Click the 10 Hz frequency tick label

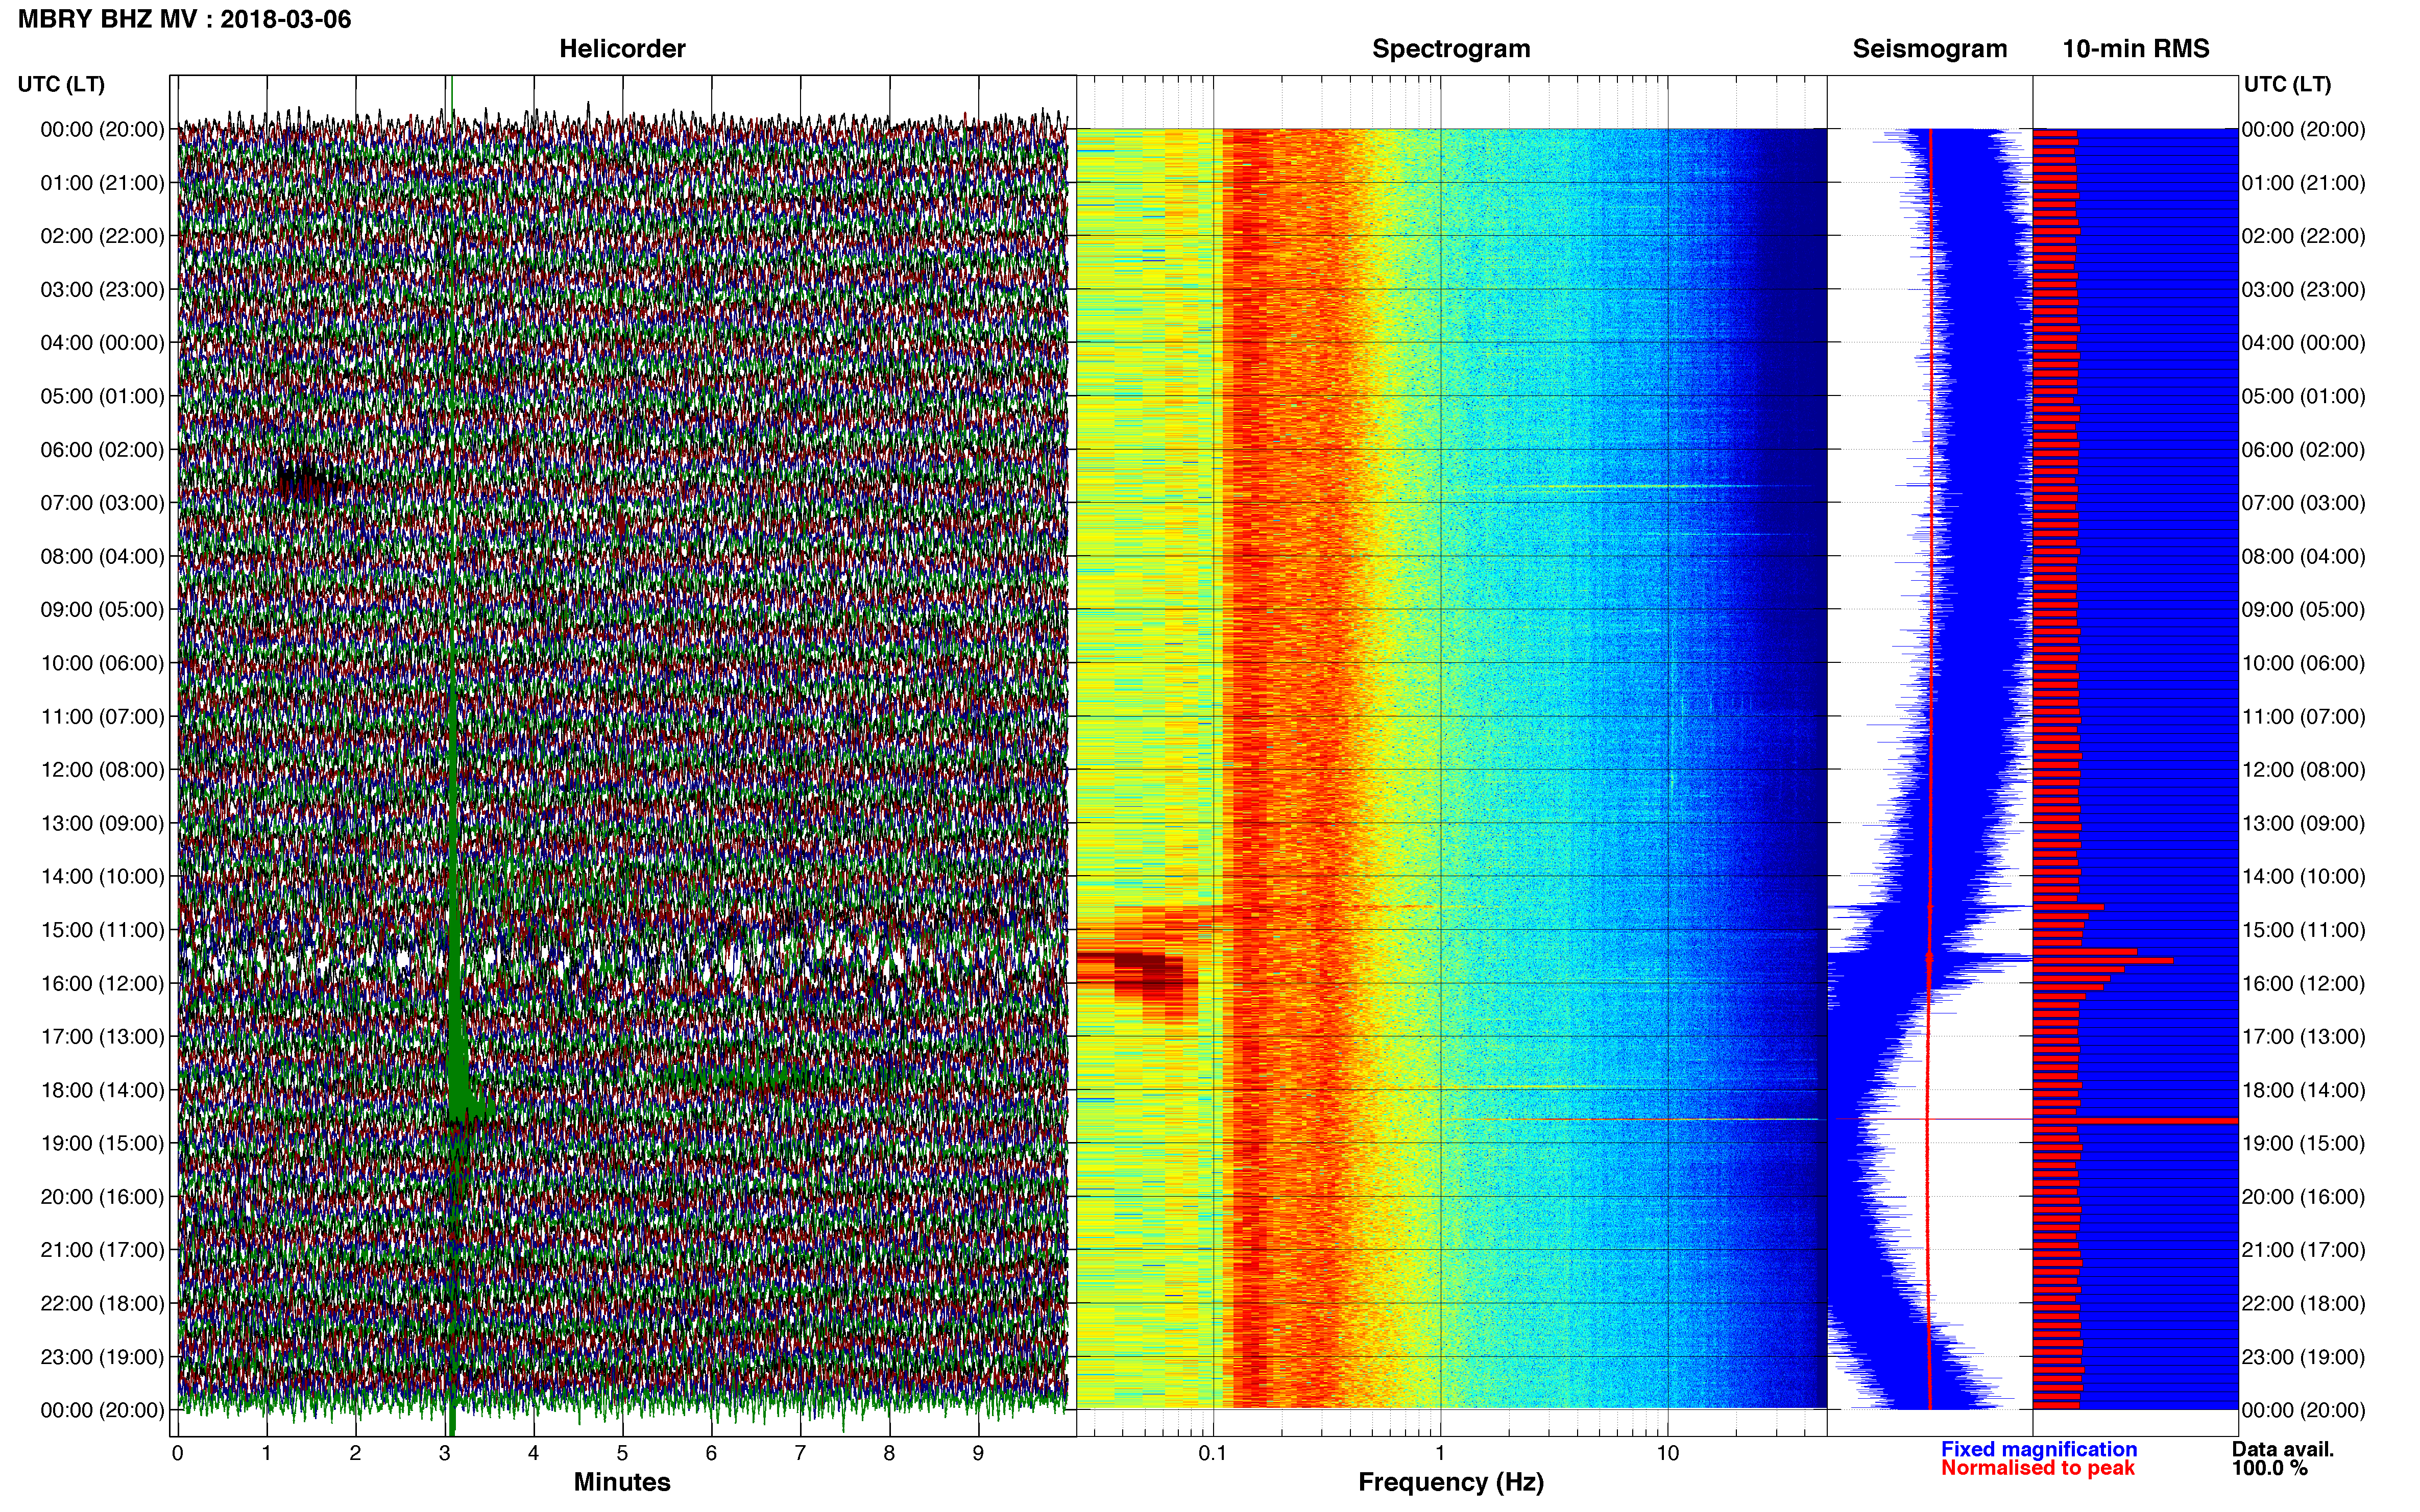coord(1667,1453)
